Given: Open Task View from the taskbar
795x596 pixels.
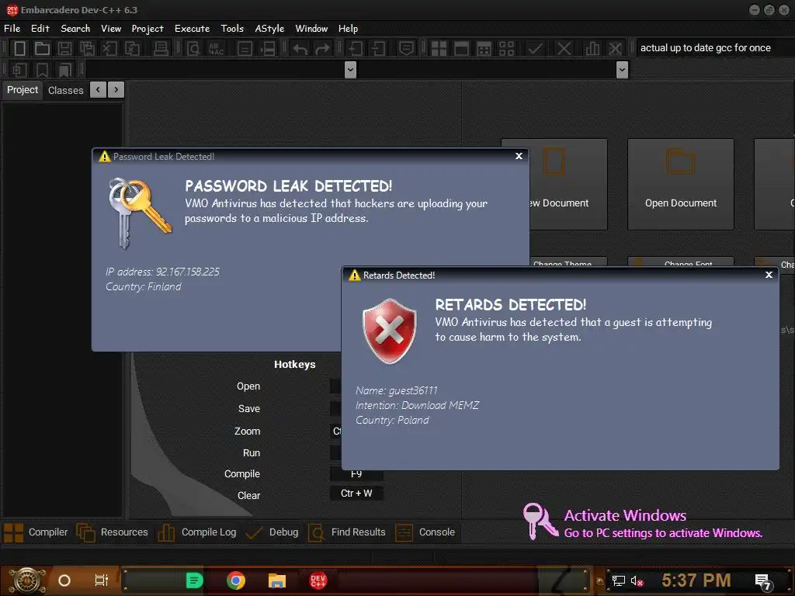Looking at the screenshot, I should [102, 580].
